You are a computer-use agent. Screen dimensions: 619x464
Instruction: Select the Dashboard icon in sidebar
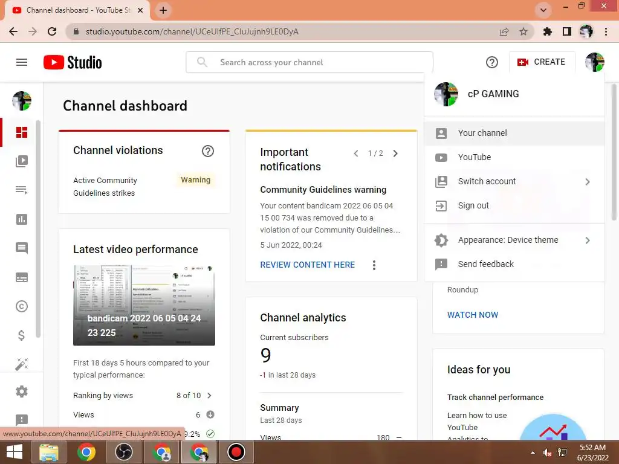click(x=22, y=132)
